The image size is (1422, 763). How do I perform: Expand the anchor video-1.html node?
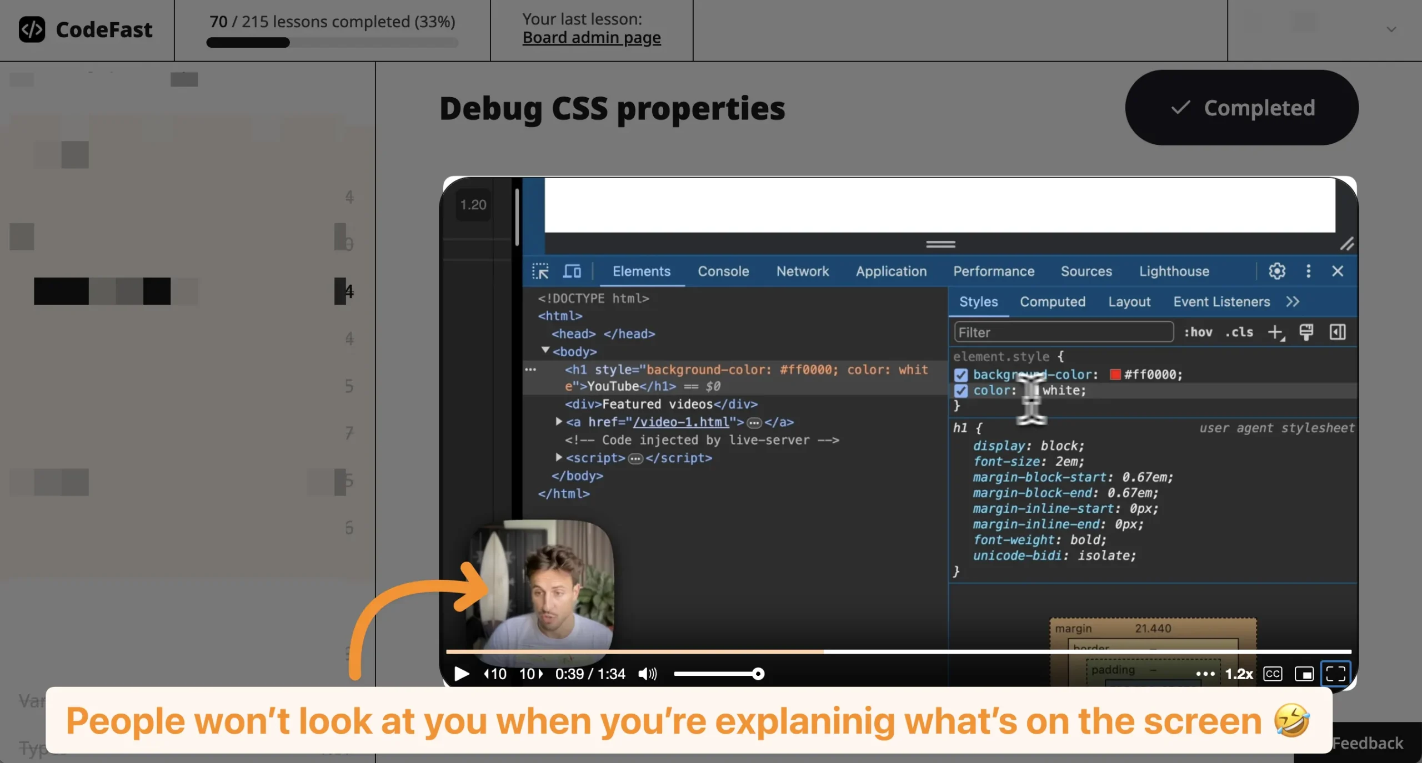point(559,421)
